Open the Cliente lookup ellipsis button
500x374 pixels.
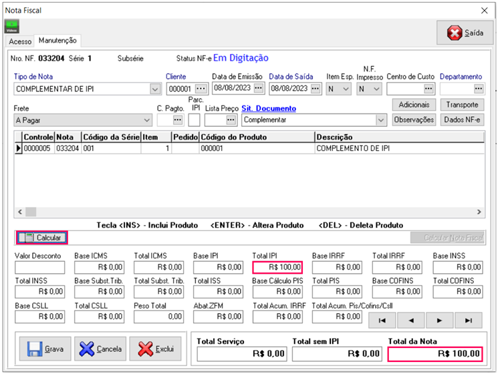[x=201, y=89]
